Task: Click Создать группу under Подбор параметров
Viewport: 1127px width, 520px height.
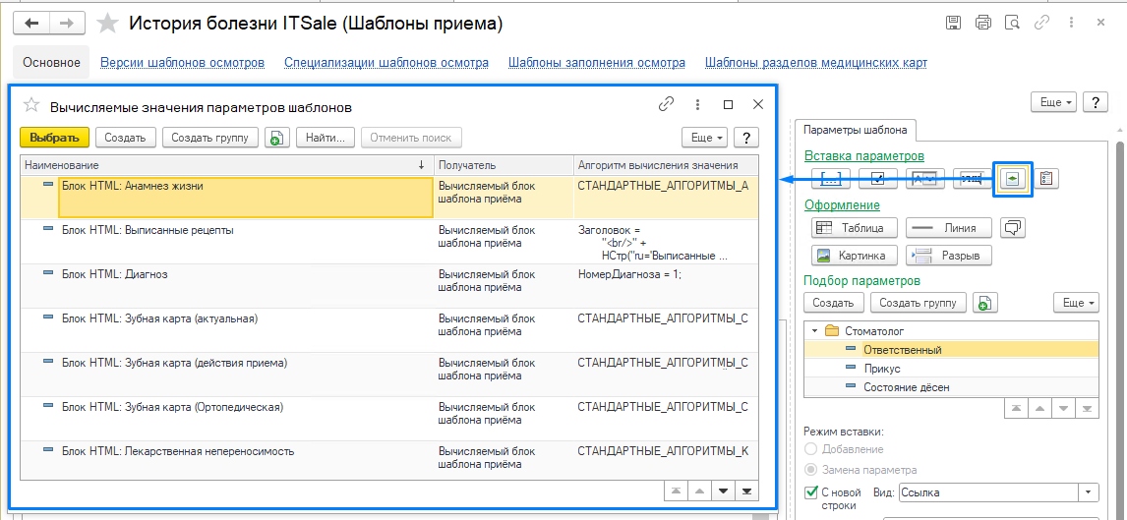Action: (918, 303)
